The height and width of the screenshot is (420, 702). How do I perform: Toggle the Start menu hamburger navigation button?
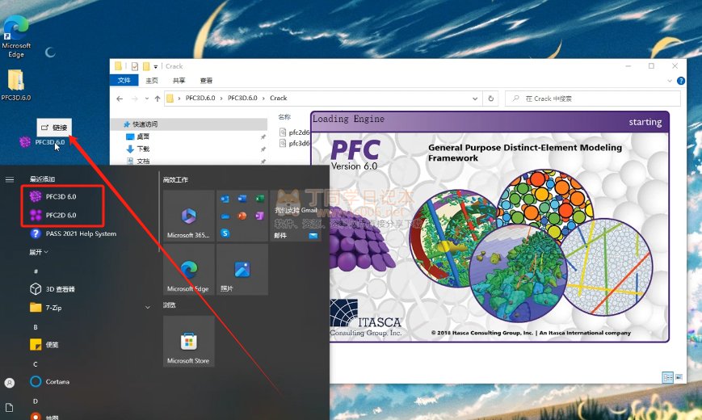pyautogui.click(x=10, y=179)
